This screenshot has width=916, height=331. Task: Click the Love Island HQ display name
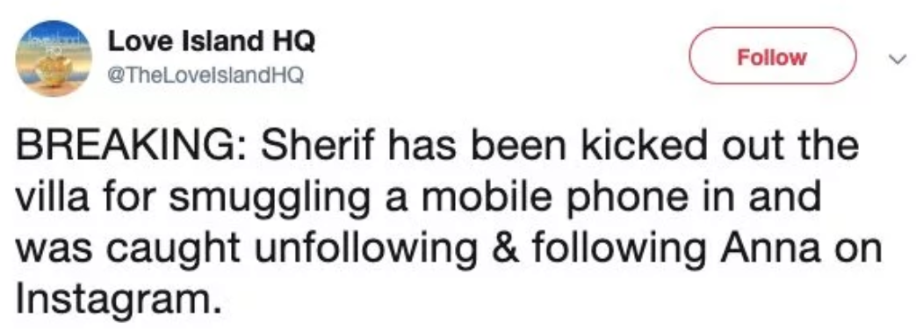coord(211,41)
